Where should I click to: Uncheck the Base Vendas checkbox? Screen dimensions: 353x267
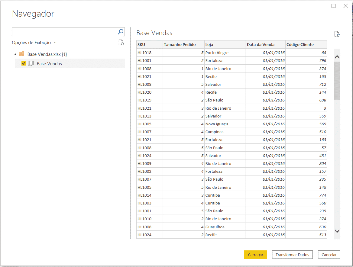tap(23, 63)
